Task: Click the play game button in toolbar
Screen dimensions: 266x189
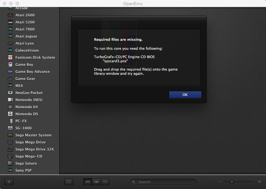Action: (x=69, y=182)
